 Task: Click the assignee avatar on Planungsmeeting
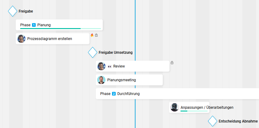click(101, 80)
